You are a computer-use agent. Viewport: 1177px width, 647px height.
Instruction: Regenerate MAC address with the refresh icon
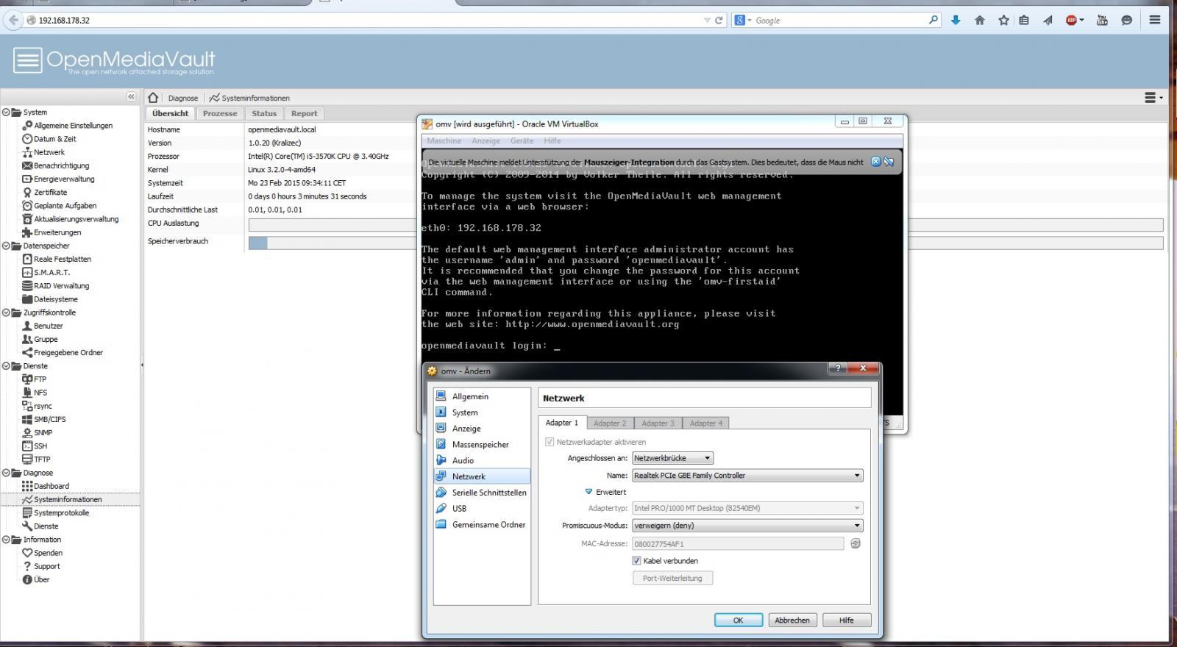point(856,543)
